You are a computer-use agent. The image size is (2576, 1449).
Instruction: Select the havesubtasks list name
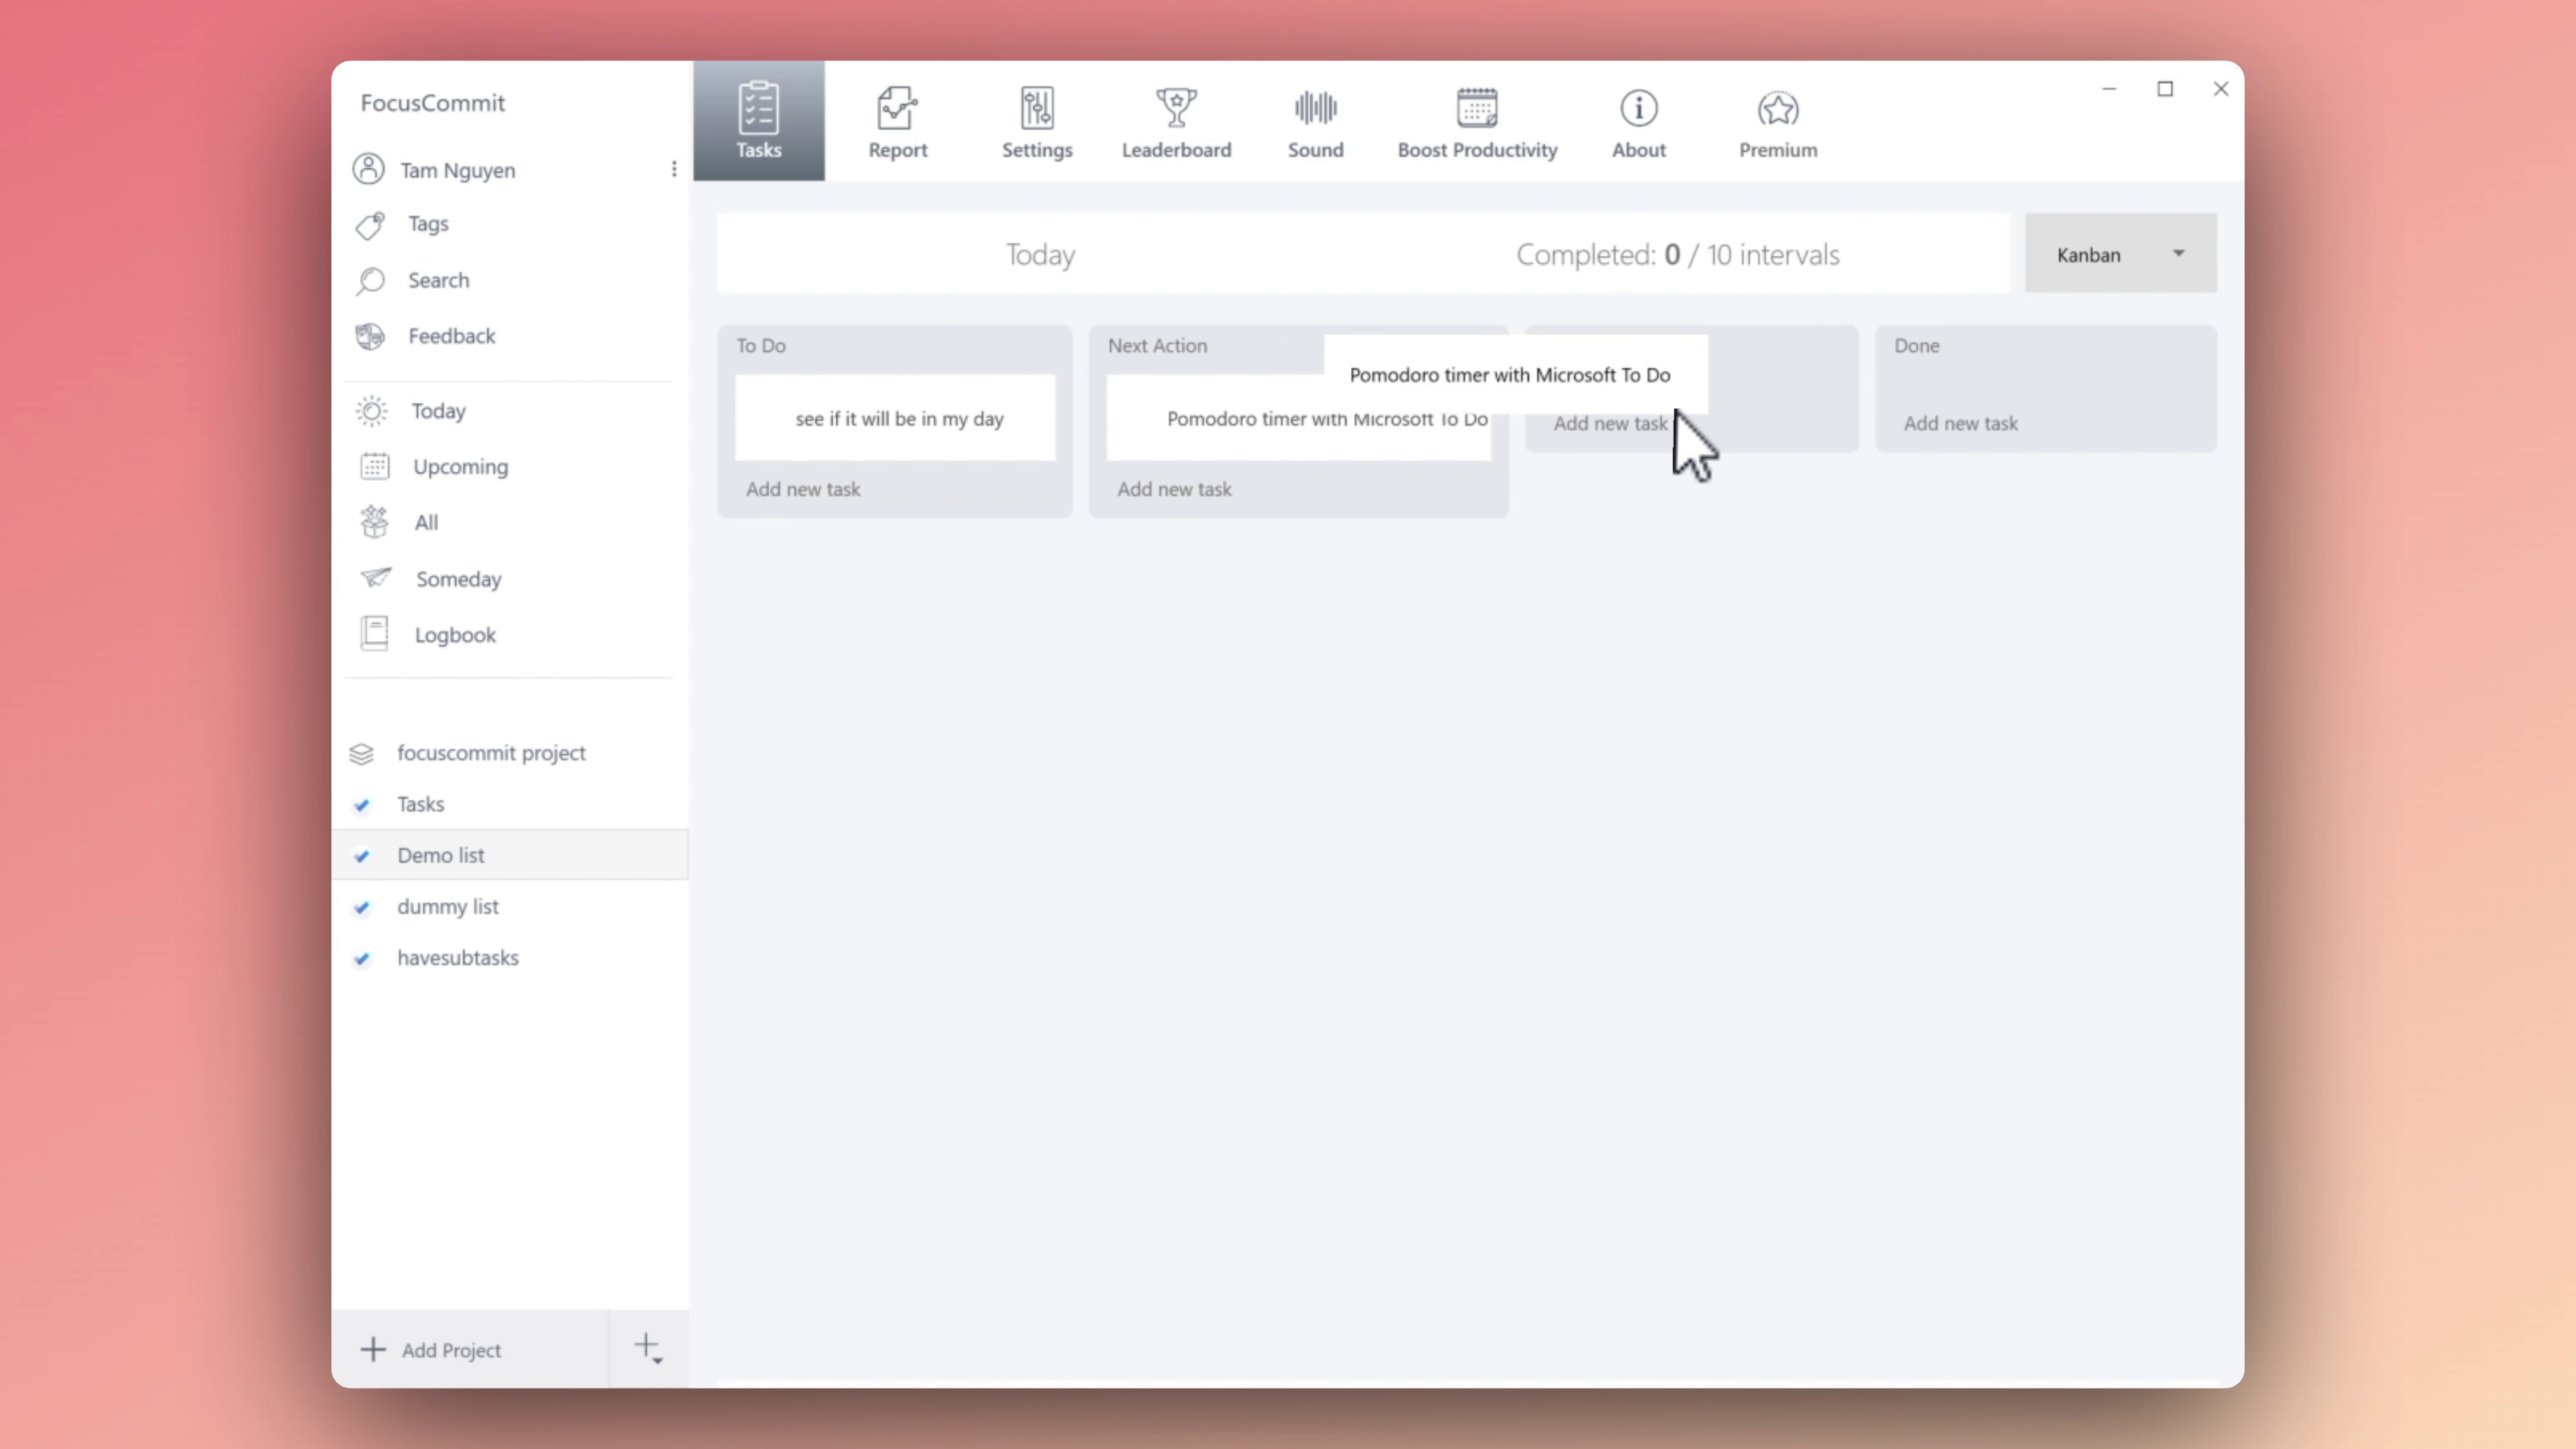458,958
